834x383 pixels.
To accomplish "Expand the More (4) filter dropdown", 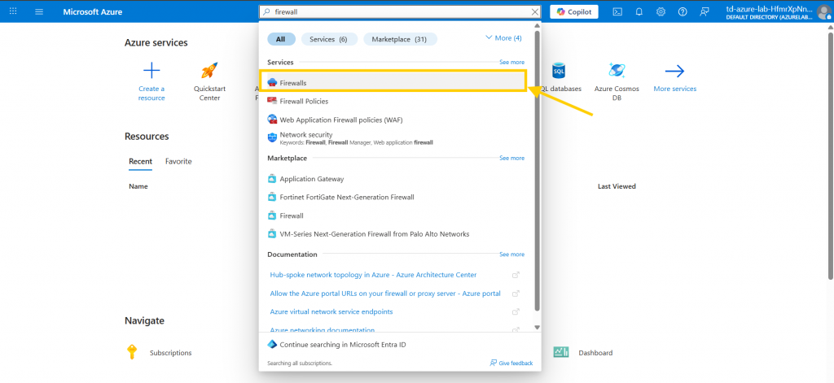I will tap(503, 38).
